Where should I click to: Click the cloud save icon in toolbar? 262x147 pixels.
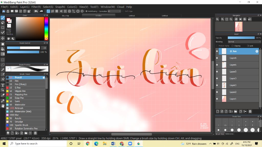pyautogui.click(x=4, y=11)
